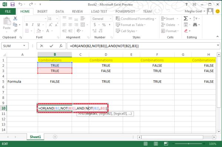Screen dimensions: 222x147
Task: Switch to Page Layout view in status bar
Action: pos(156,144)
